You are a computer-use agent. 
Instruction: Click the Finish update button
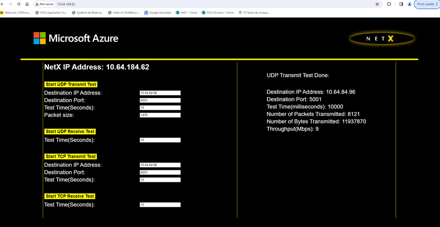(427, 4)
